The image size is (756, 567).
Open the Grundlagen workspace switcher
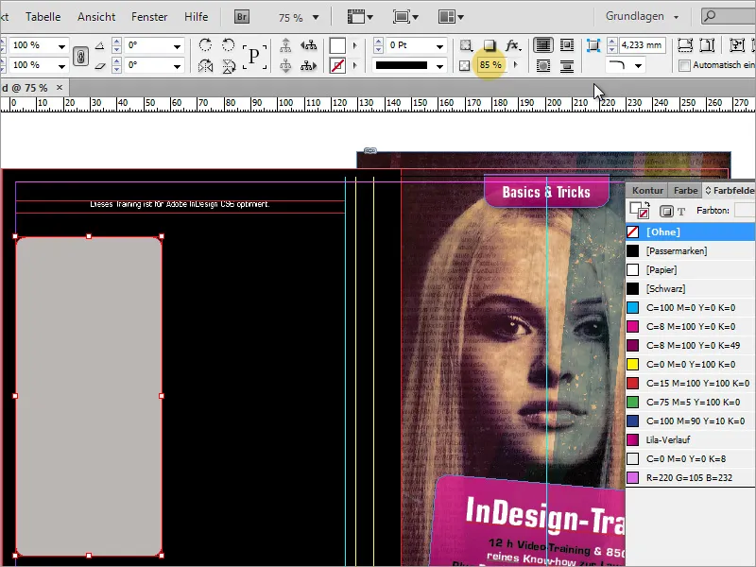[x=643, y=16]
